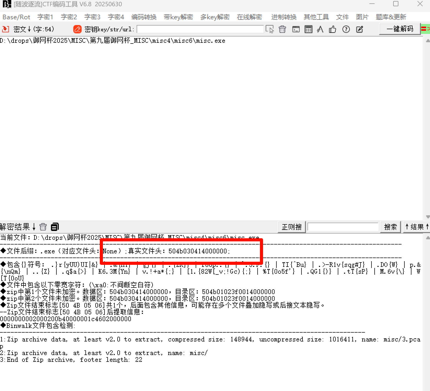
Task: Open help via the question mark icon
Action: (x=346, y=29)
